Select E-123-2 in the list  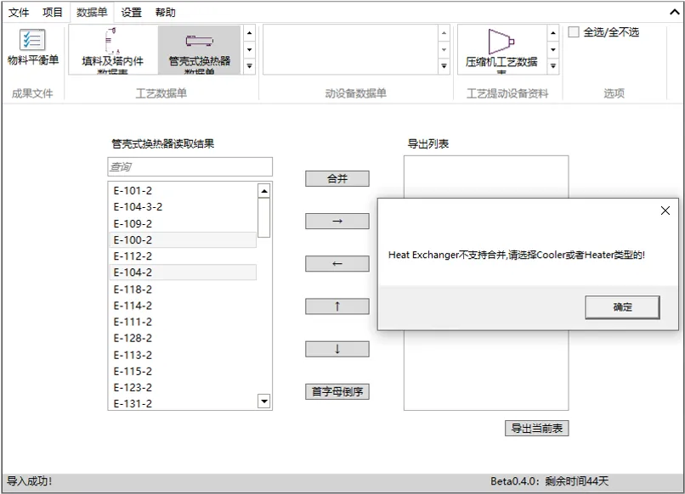click(183, 388)
